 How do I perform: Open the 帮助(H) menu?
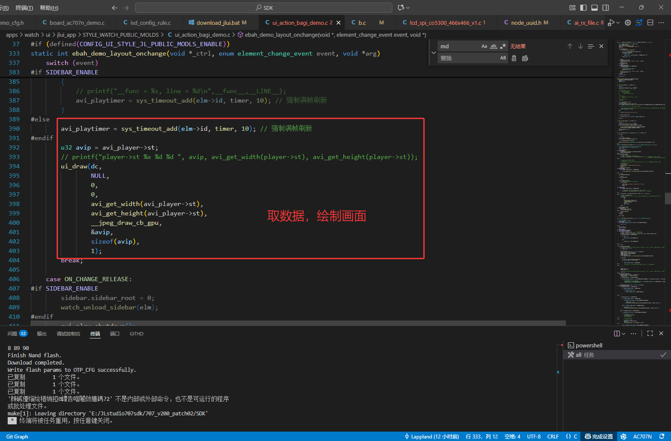click(49, 8)
